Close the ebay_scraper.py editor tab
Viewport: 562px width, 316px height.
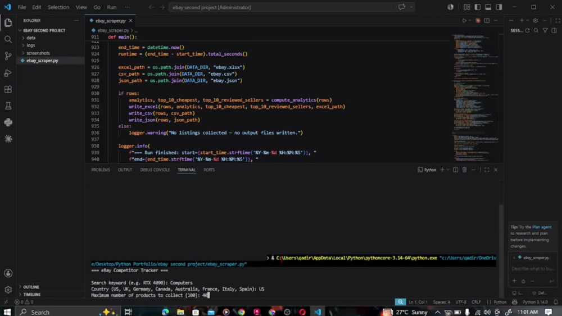click(x=130, y=21)
